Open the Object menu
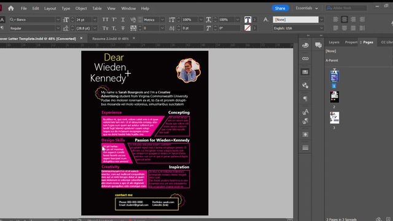 coord(81,8)
